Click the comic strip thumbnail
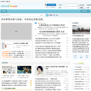 point(9,70)
